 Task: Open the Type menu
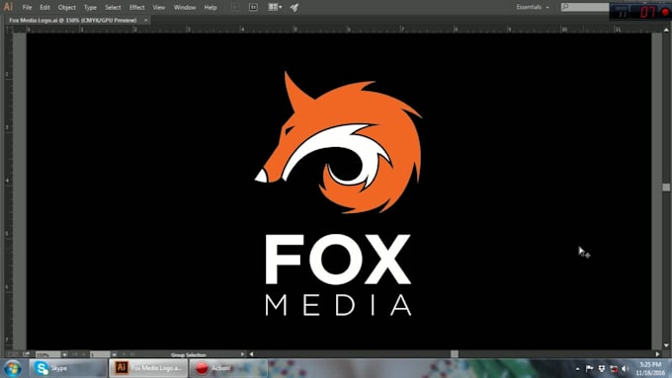pyautogui.click(x=90, y=7)
